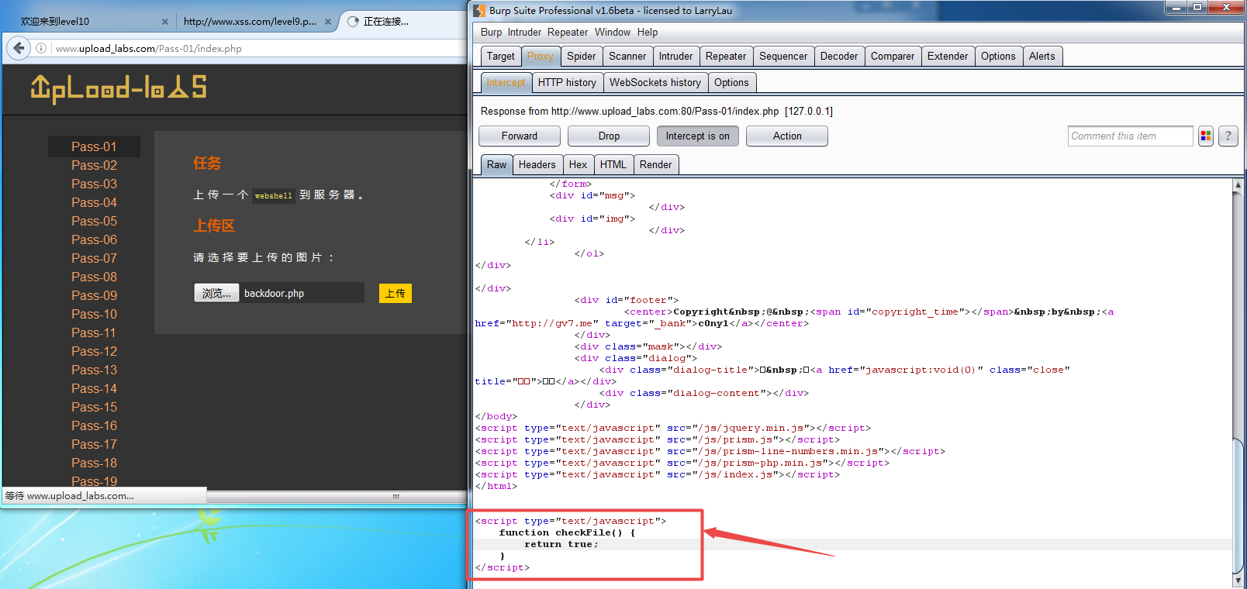Switch to the Target tab
The image size is (1247, 589).
tap(500, 57)
